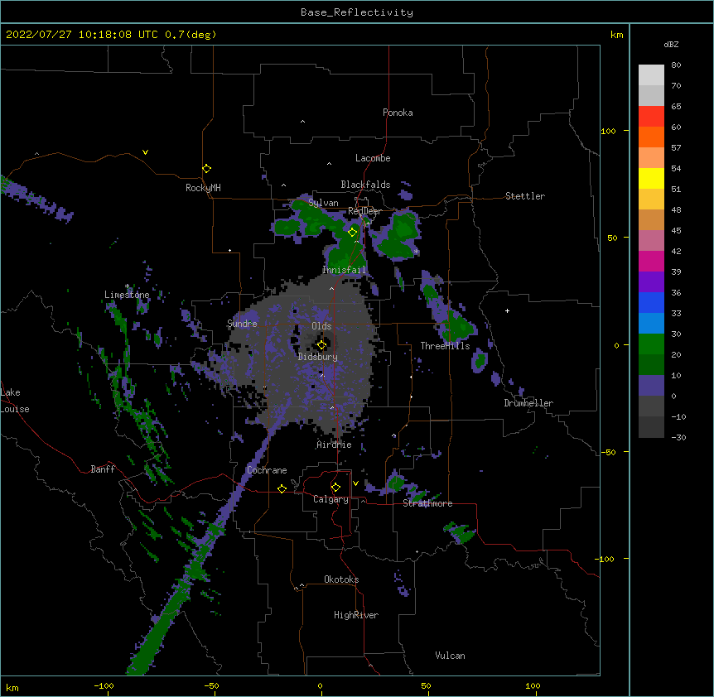The height and width of the screenshot is (697, 714).
Task: Click the -100 label on the bottom km axis
Action: pyautogui.click(x=104, y=685)
